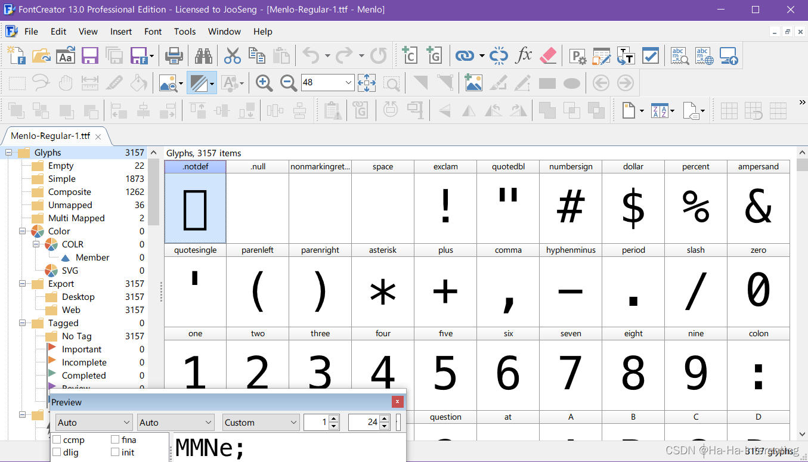This screenshot has width=808, height=462.
Task: Open the Custom dropdown in Preview
Action: [x=261, y=423]
